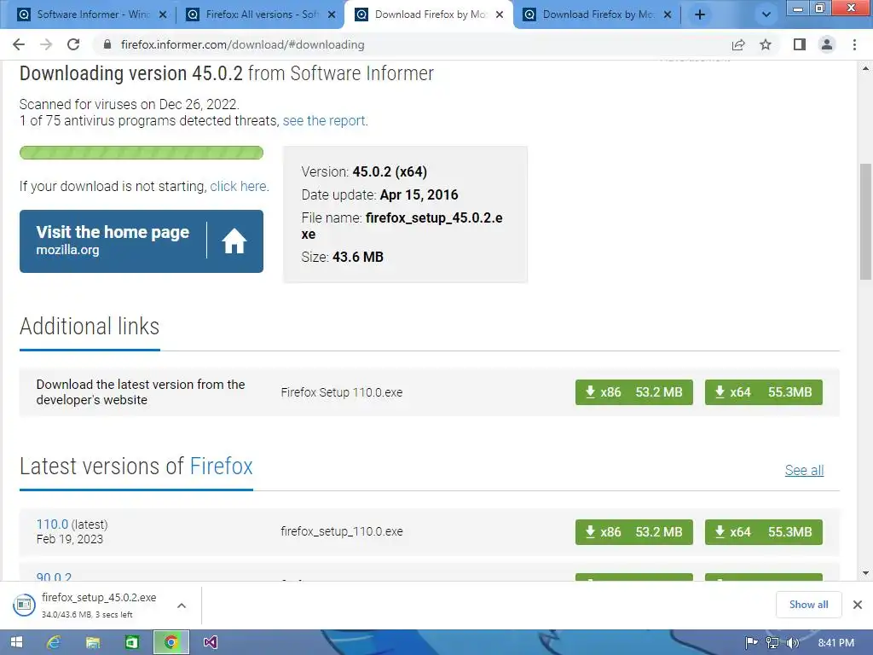873x655 pixels.
Task: Click scrollbar down arrow
Action: [x=865, y=573]
